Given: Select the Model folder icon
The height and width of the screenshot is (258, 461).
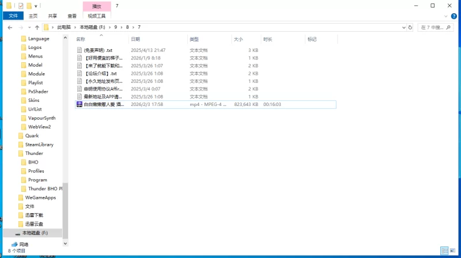Looking at the screenshot, I should click(24, 65).
